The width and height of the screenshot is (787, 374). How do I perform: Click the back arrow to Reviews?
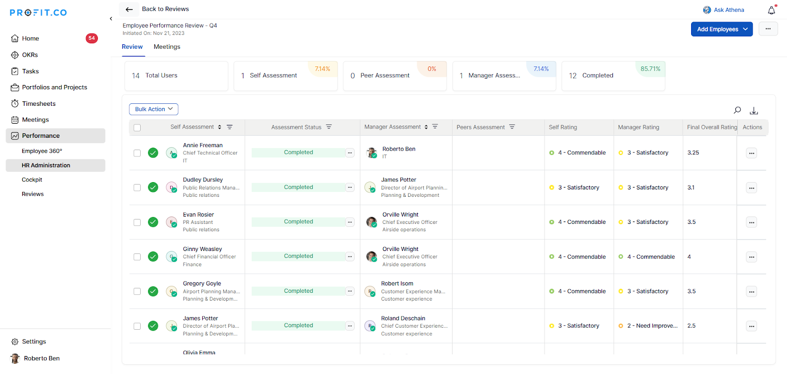click(129, 9)
